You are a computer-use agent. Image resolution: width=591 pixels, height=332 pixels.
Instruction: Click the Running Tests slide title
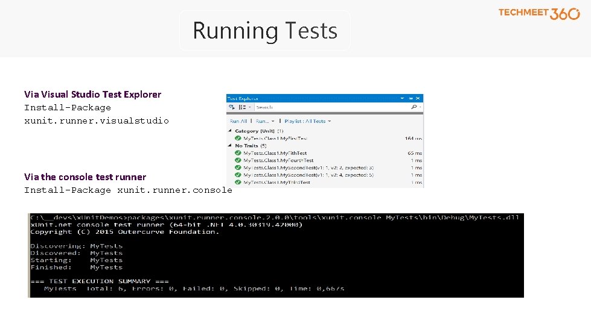click(265, 31)
